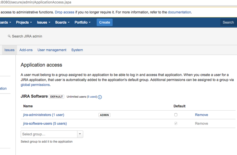Click the info icon next to 5 used
This screenshot has width=237, height=155.
click(x=100, y=97)
